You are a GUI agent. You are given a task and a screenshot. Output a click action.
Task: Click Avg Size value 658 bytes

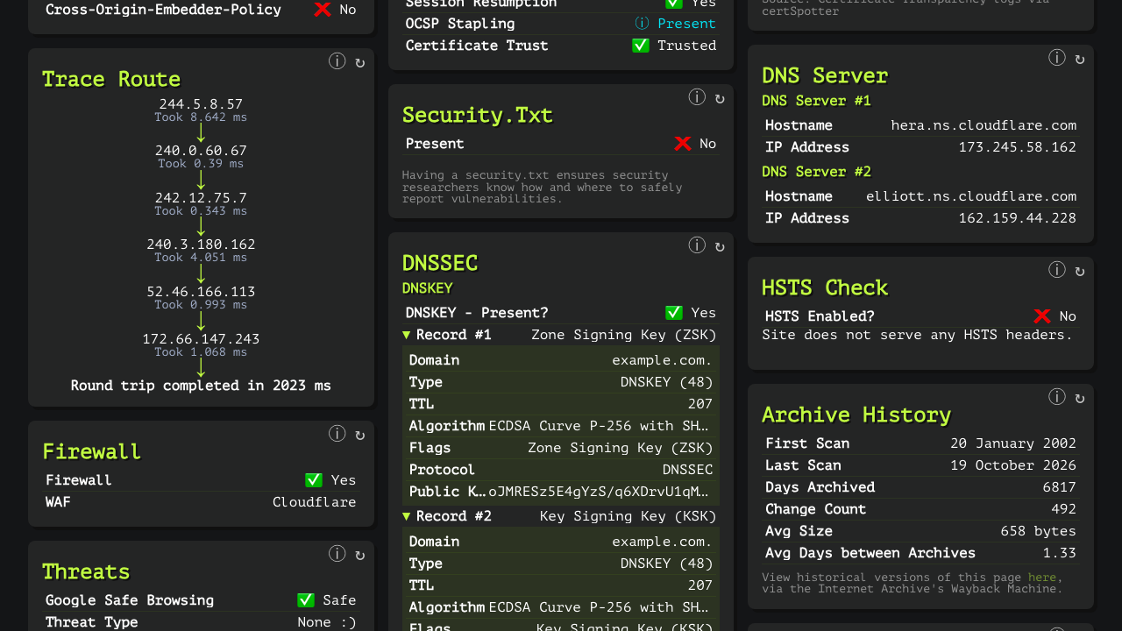click(x=1038, y=531)
